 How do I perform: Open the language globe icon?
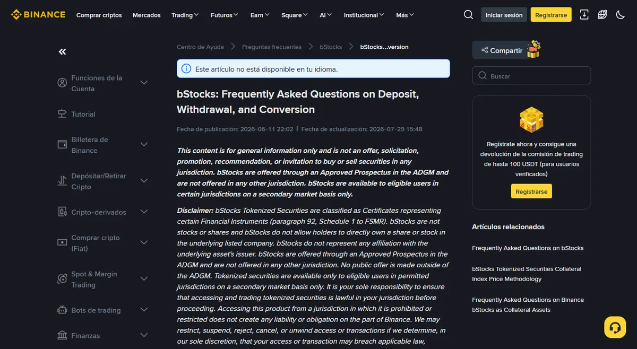602,15
